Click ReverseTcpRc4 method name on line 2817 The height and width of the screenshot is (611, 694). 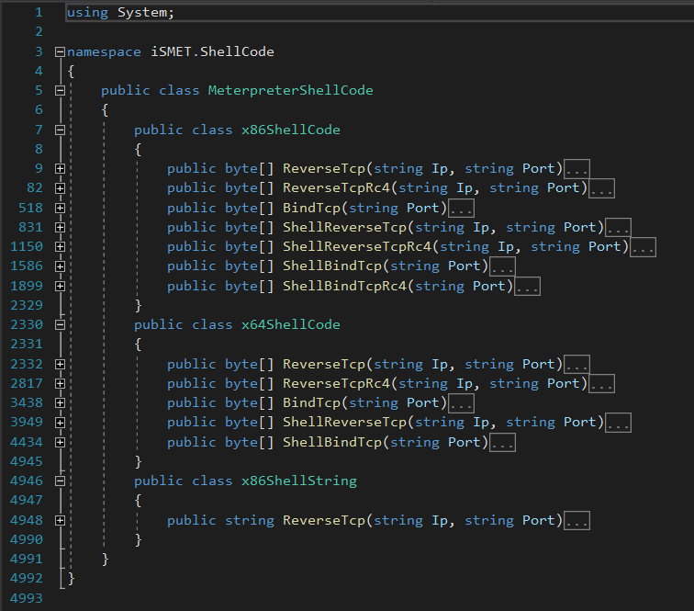pyautogui.click(x=336, y=384)
